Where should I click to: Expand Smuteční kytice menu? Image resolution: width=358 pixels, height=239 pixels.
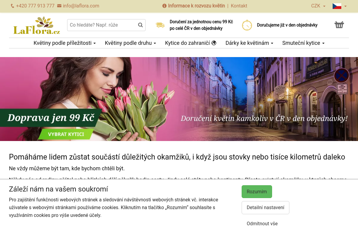point(303,43)
